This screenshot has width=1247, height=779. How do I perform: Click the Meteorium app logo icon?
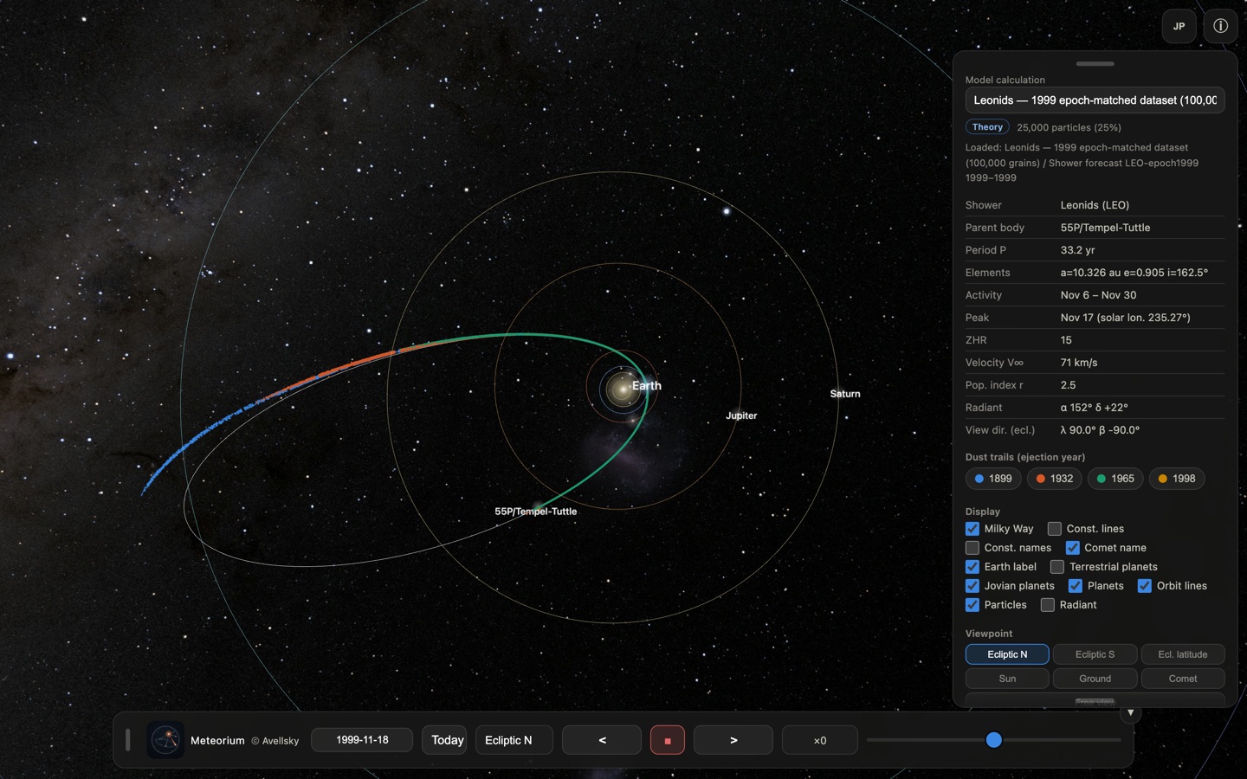click(165, 740)
